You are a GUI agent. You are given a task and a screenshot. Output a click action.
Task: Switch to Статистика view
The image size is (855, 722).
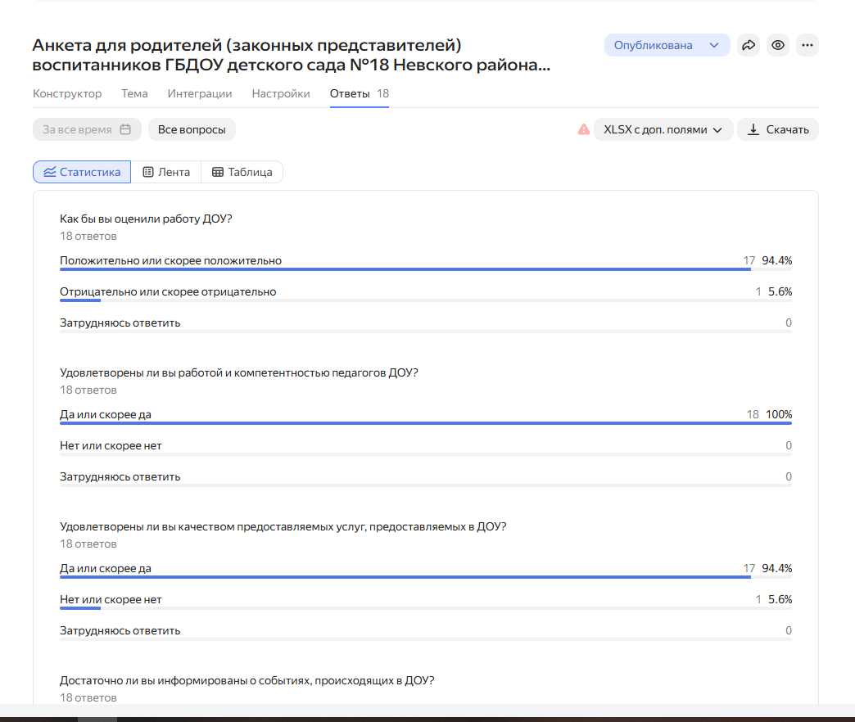[82, 172]
